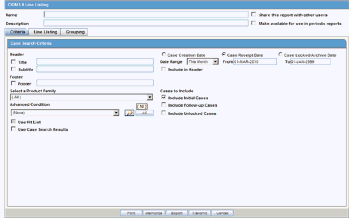Open the Line Listing tab
The image size is (349, 218).
[45, 32]
